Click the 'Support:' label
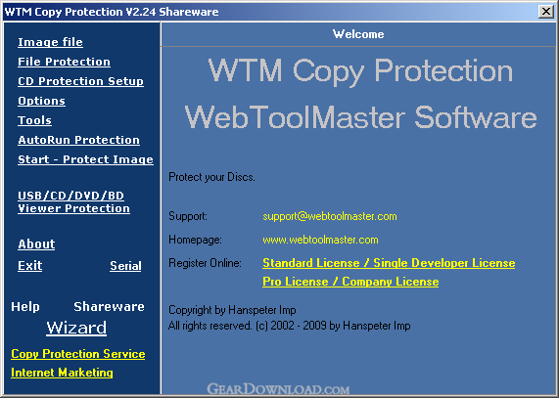This screenshot has height=398, width=559. click(x=188, y=216)
